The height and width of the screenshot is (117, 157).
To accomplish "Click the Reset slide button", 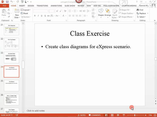I will pos(24,13).
